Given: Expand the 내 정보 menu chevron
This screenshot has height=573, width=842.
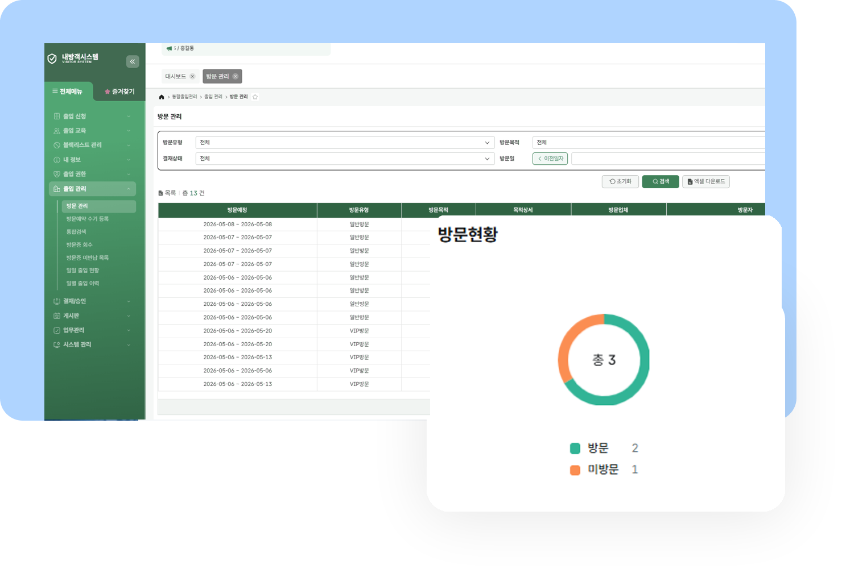Looking at the screenshot, I should tap(129, 160).
